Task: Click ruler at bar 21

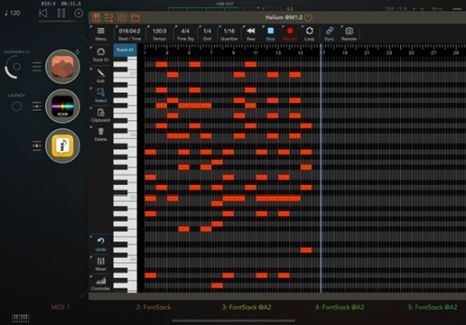Action: pyautogui.click(x=367, y=52)
